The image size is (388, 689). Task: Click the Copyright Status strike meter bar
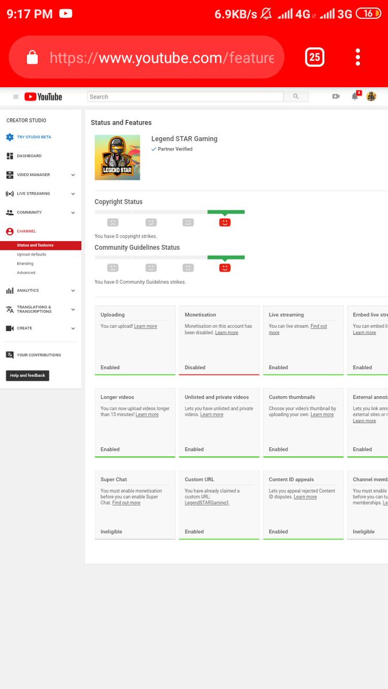point(170,212)
